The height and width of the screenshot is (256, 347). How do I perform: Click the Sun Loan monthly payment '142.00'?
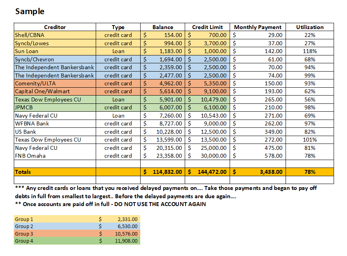click(x=258, y=51)
